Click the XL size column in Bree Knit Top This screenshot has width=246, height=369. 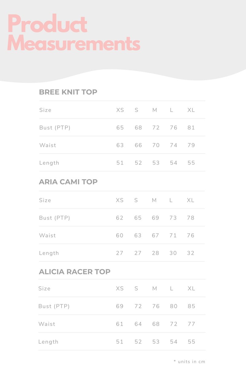point(191,110)
